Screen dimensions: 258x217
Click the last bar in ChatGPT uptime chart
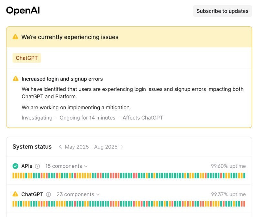click(244, 204)
